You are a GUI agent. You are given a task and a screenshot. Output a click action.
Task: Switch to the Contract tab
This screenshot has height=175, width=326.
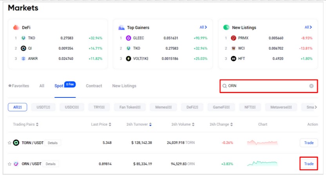click(x=94, y=86)
